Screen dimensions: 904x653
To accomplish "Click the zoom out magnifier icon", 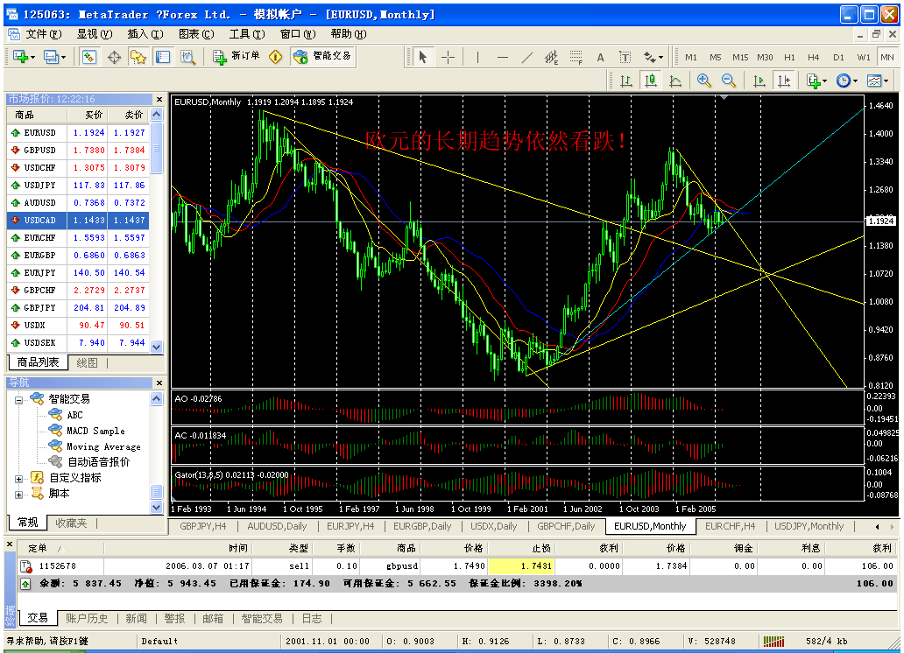I will pyautogui.click(x=728, y=81).
